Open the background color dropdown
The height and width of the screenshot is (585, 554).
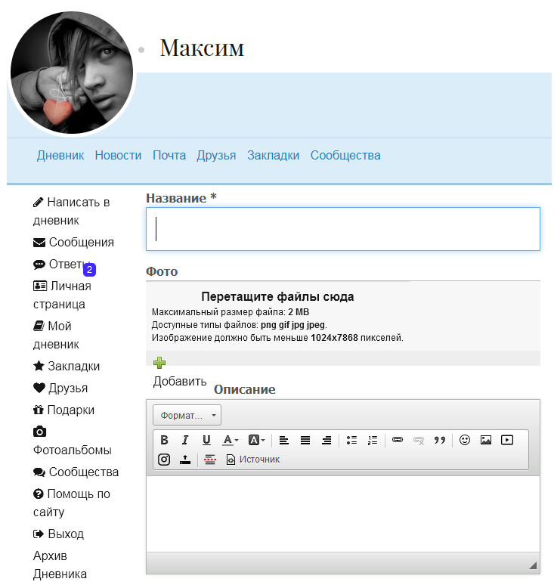(257, 440)
